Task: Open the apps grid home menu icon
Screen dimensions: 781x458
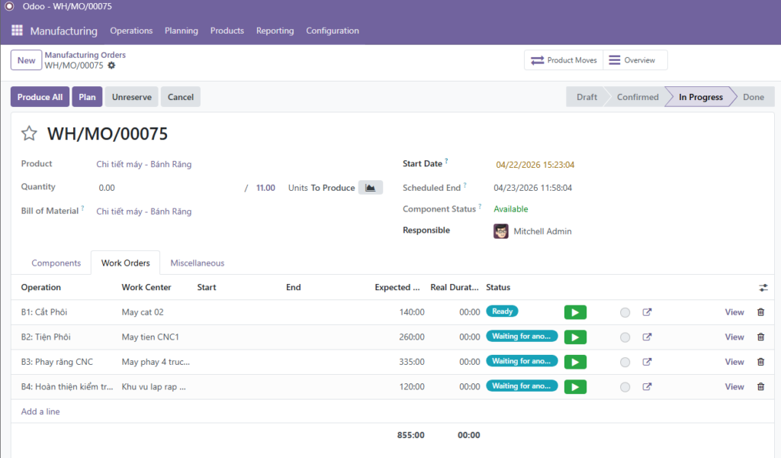Action: [x=17, y=31]
